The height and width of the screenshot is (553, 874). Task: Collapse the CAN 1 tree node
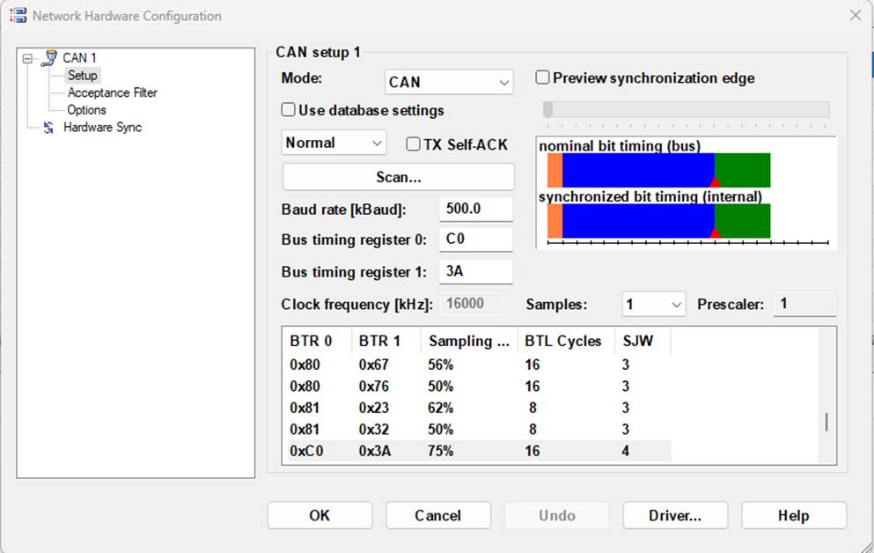(x=27, y=58)
